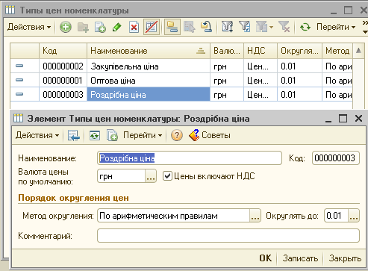Click the Комментарий input field

click(x=228, y=236)
